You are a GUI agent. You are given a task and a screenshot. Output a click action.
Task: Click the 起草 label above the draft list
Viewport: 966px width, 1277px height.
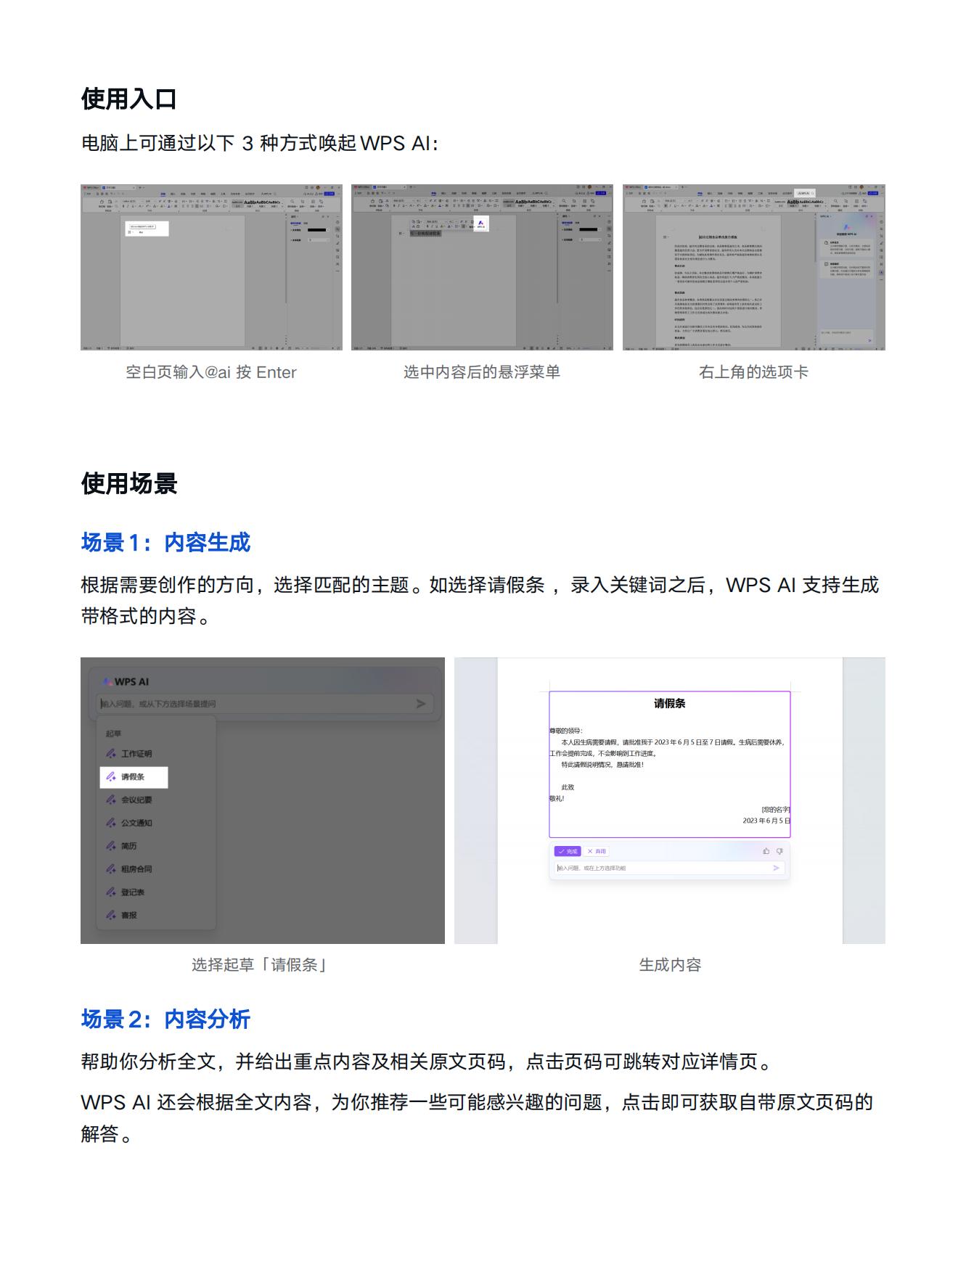(x=114, y=734)
